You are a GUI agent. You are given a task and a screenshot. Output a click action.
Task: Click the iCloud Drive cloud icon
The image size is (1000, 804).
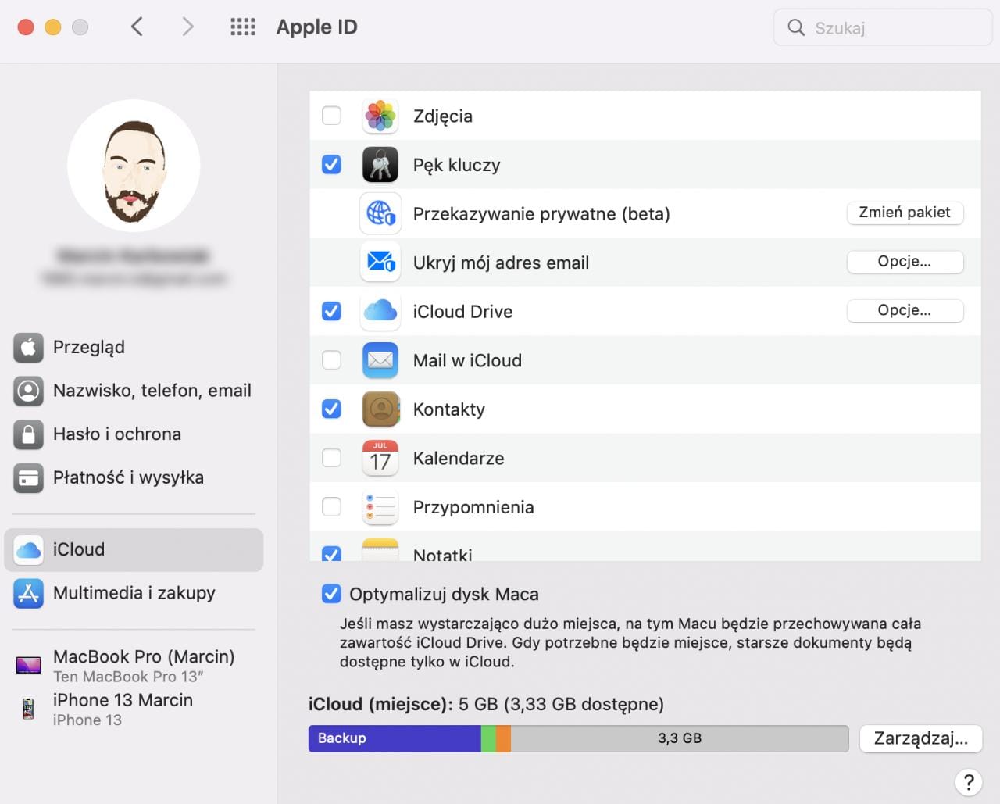click(x=380, y=311)
